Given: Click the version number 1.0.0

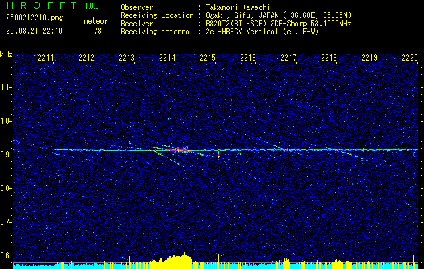Looking at the screenshot, I should 92,5.
